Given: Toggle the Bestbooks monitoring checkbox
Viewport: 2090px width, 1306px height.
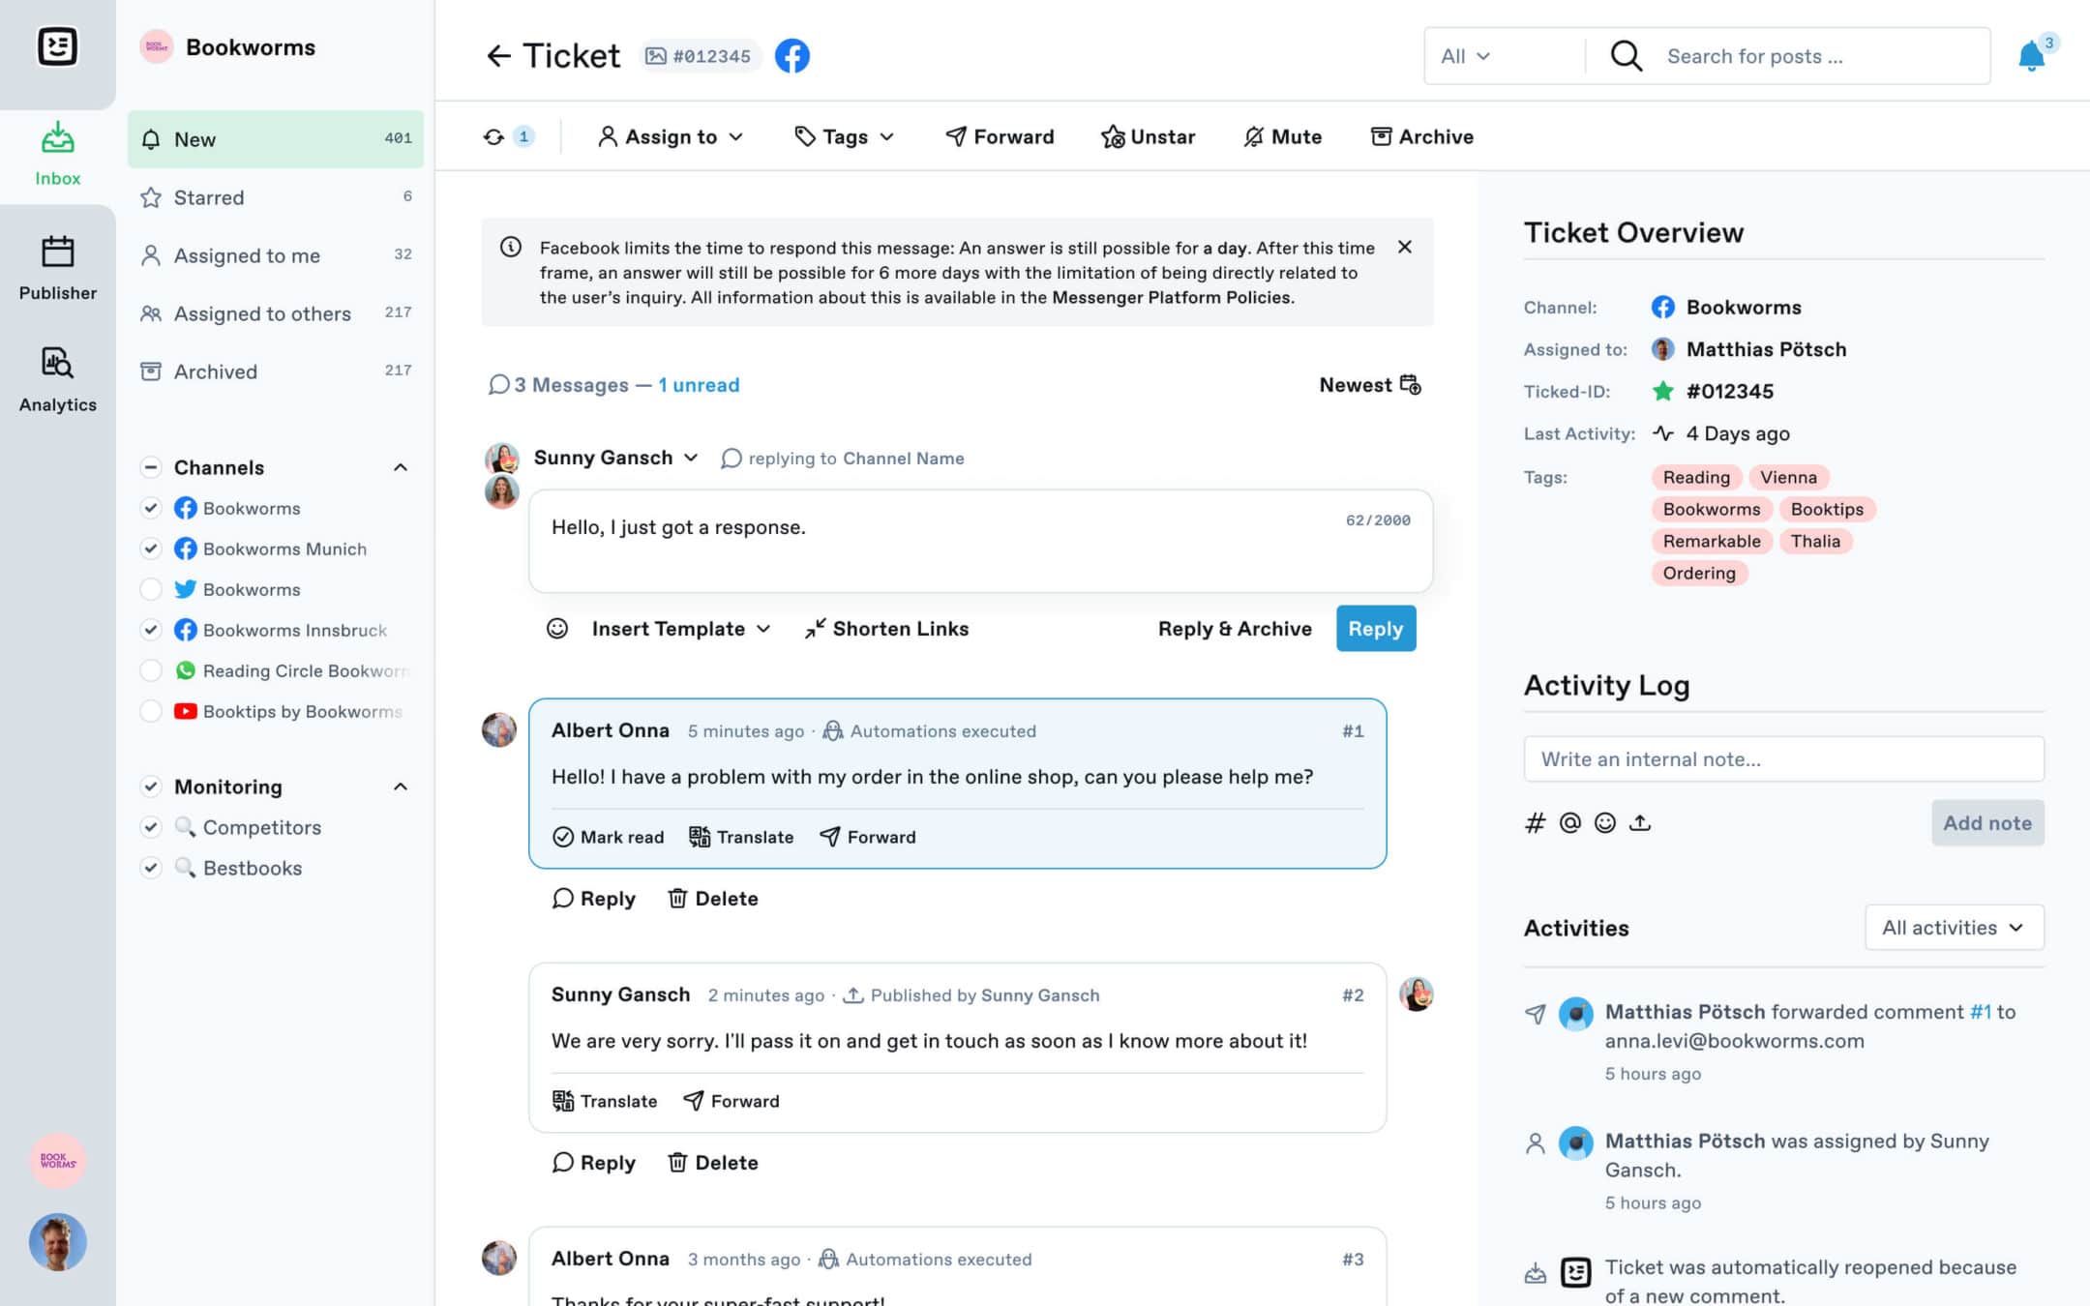Looking at the screenshot, I should (x=150, y=868).
